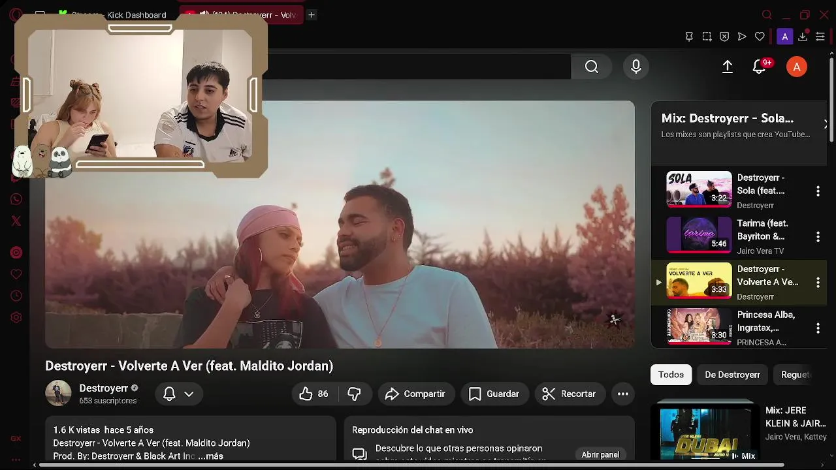Click the Volverte A Ver 3:33 current thumbnail

(x=699, y=281)
